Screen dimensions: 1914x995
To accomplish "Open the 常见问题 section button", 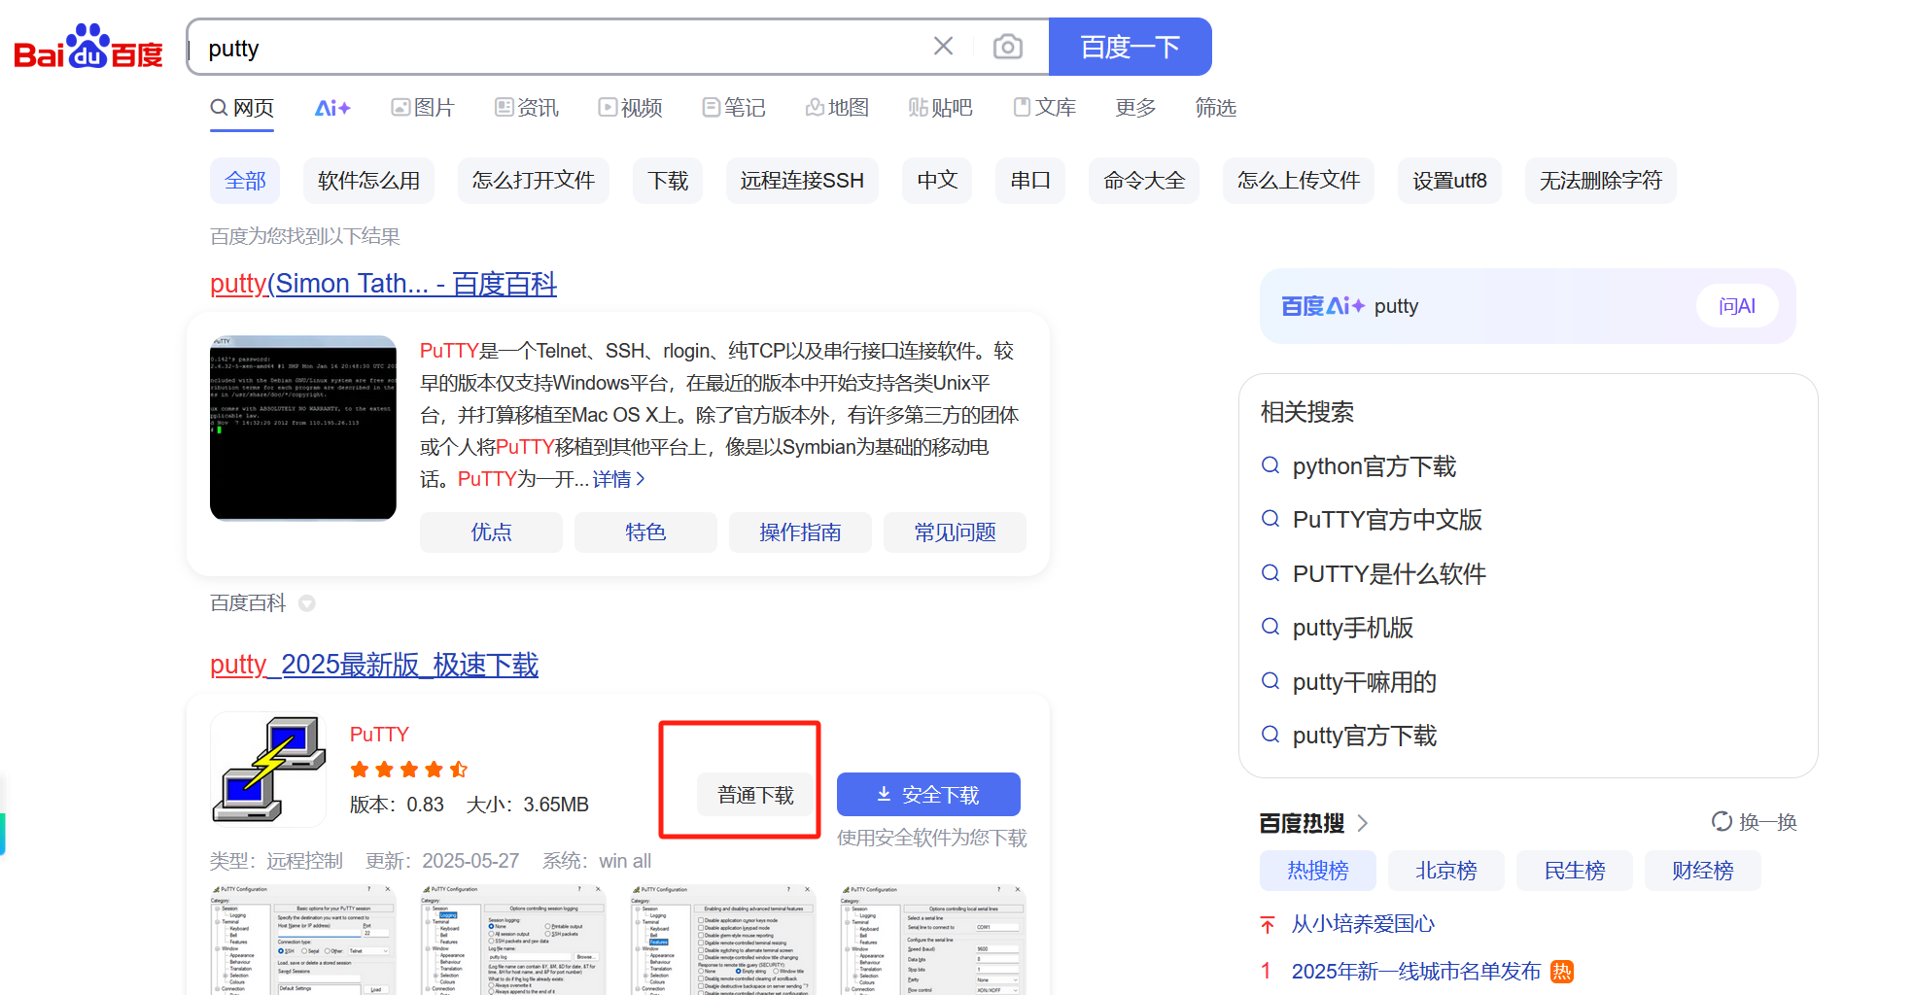I will coord(955,532).
